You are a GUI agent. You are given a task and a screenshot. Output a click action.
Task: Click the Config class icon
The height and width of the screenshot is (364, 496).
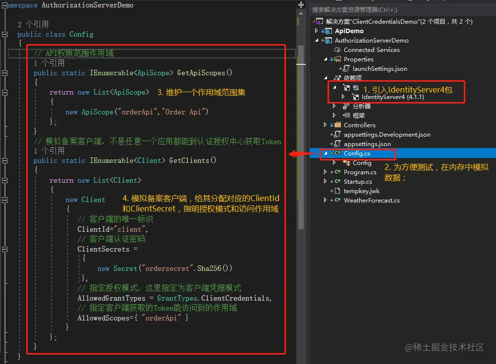pyautogui.click(x=347, y=163)
